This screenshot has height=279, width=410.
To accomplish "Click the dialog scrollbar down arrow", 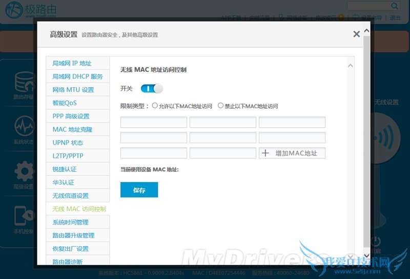I will [366, 255].
